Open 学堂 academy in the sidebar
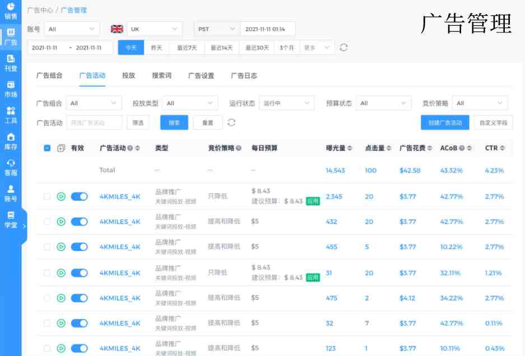This screenshot has height=356, width=525. 11,219
